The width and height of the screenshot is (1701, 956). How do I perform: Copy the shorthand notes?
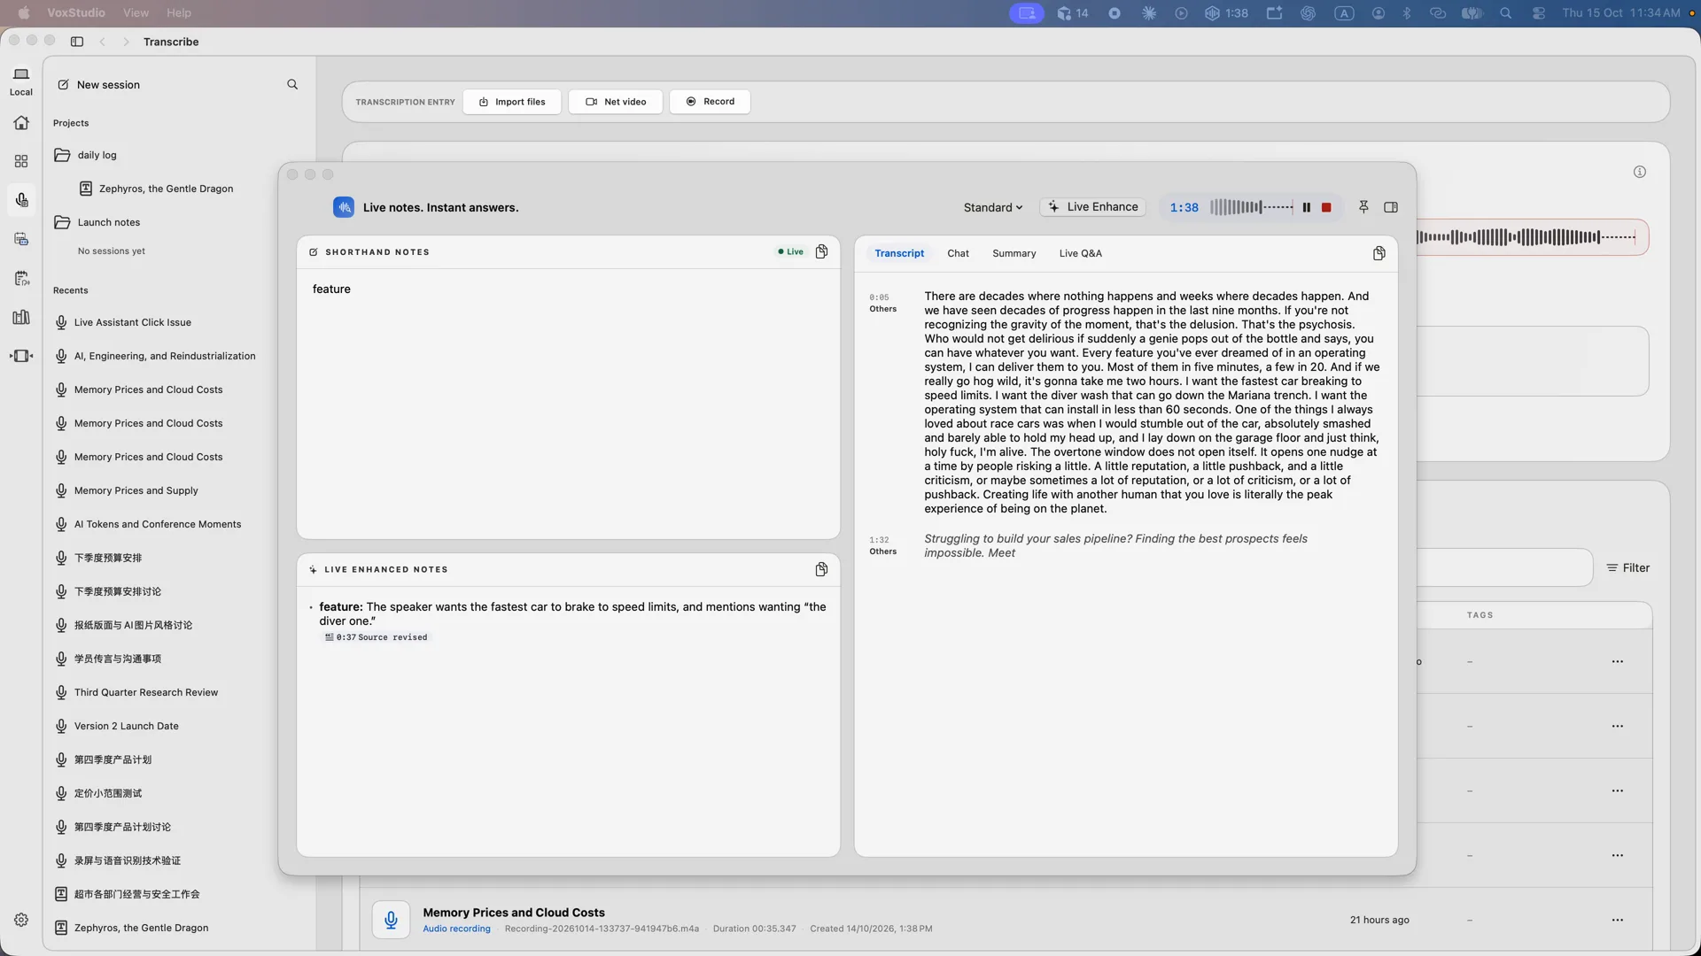click(821, 252)
